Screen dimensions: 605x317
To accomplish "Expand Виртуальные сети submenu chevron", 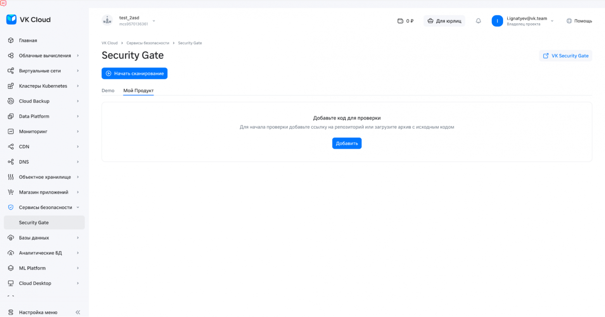I will [x=78, y=71].
